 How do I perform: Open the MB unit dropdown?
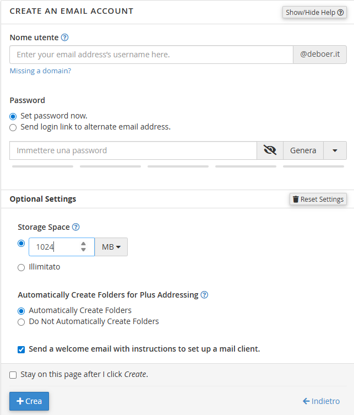(111, 247)
